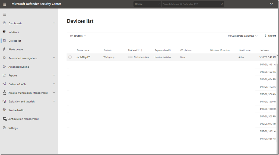Click the Reports chart icon
The height and width of the screenshot is (155, 279).
[4, 75]
